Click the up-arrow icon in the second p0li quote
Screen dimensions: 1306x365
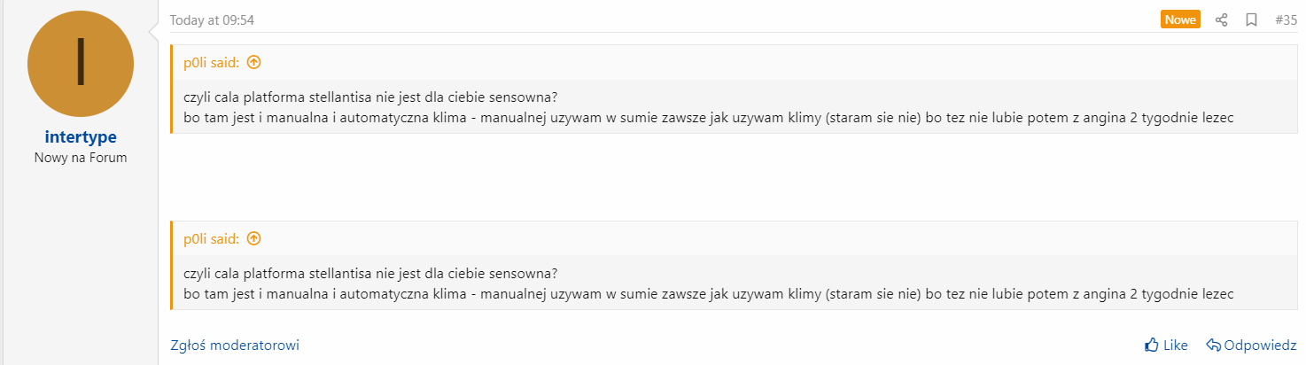(x=254, y=238)
